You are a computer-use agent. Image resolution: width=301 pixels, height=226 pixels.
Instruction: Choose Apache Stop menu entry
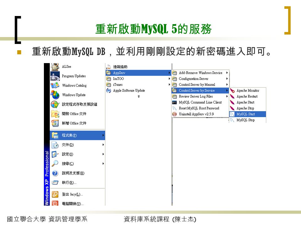pyautogui.click(x=248, y=108)
